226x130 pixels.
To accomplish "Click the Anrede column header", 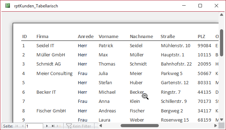I will pos(86,37).
